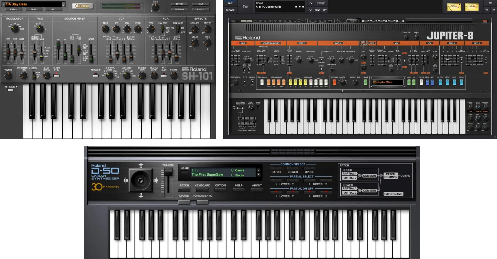497x259 pixels.
Task: Toggle the SH-101 TEMPO SYNC button
Action: [56, 75]
